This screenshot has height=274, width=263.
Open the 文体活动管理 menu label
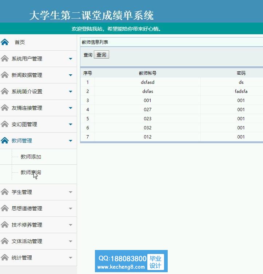[x=27, y=241]
